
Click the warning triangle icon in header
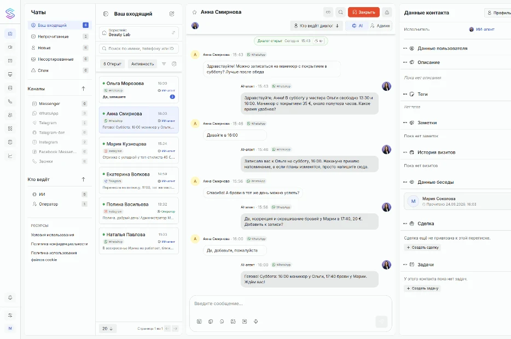tap(387, 12)
